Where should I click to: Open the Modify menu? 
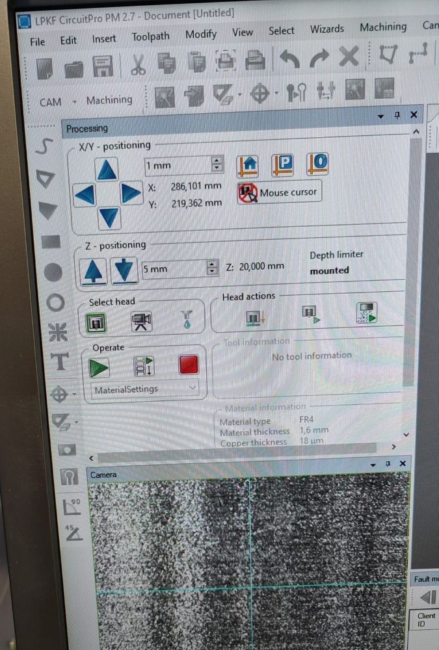coord(201,34)
